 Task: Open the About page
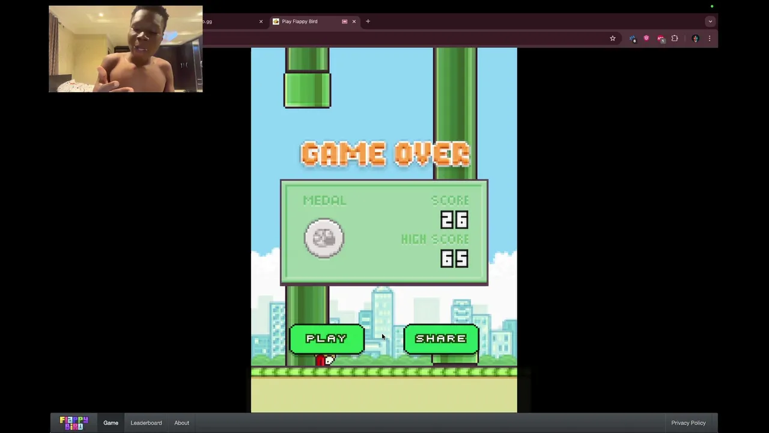(x=181, y=423)
